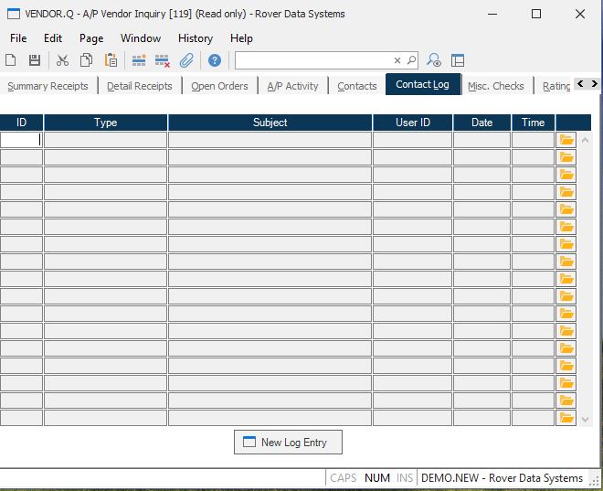This screenshot has height=491, width=603.
Task: Click the Save disk icon
Action: click(x=35, y=60)
